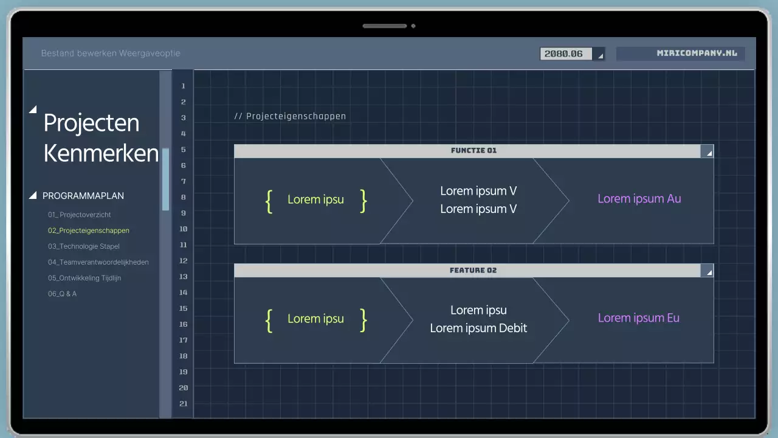Click the sidebar scrollbar thumb
This screenshot has height=438, width=778.
click(165, 179)
